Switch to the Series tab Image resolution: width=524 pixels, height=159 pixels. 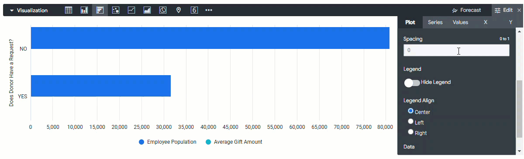coord(435,22)
